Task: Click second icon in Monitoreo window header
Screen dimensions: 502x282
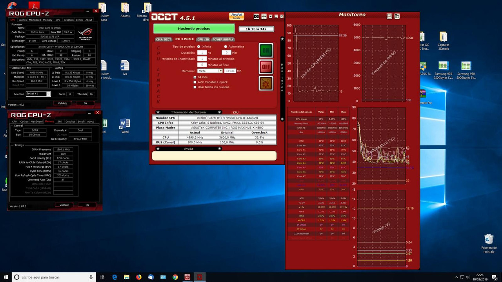Action: pos(397,16)
